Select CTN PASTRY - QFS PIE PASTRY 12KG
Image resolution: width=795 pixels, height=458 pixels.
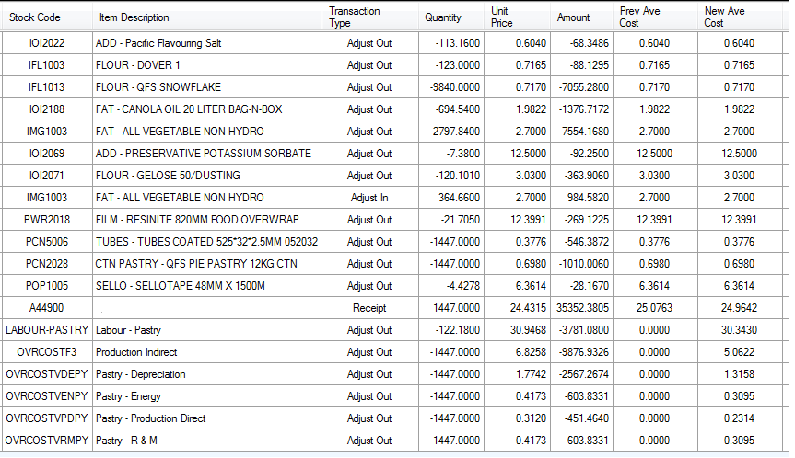[207, 264]
